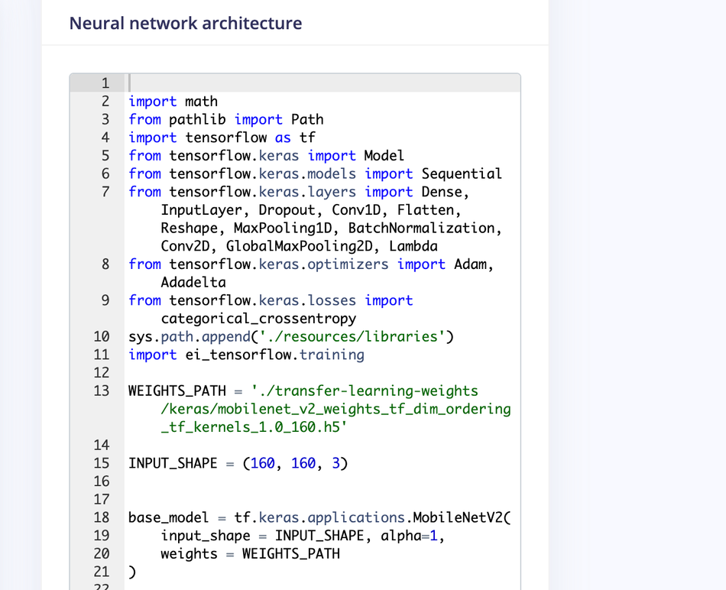Click 'Model' in the line 5 import

pyautogui.click(x=384, y=156)
